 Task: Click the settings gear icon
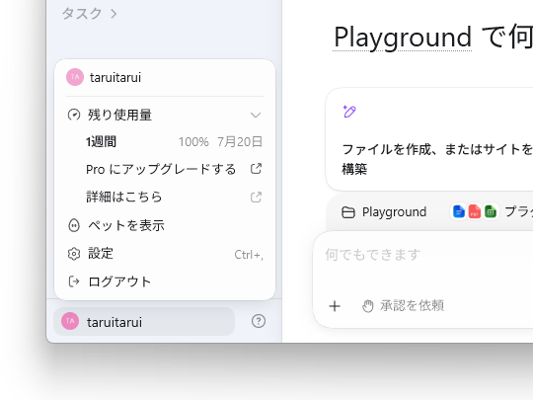click(74, 254)
